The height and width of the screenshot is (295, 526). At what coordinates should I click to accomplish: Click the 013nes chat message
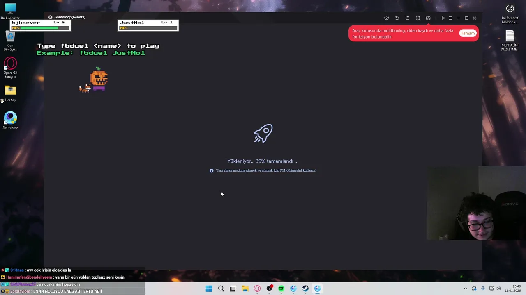[37, 270]
